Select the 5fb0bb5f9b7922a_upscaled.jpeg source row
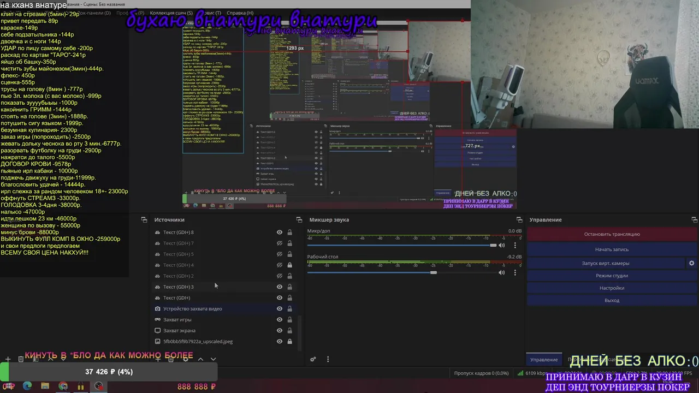The width and height of the screenshot is (699, 393). click(x=224, y=341)
